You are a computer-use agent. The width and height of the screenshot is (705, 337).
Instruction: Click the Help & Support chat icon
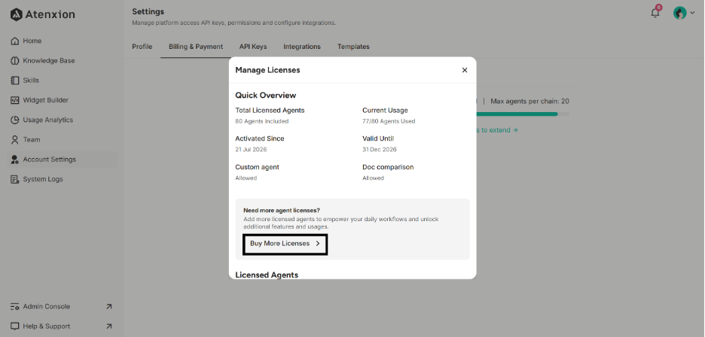(14, 326)
